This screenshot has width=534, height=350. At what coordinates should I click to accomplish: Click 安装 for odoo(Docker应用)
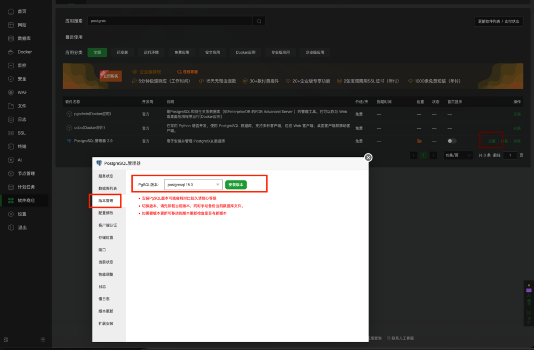(517, 128)
